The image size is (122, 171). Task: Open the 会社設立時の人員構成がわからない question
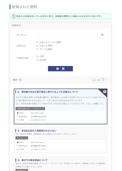[39, 131]
